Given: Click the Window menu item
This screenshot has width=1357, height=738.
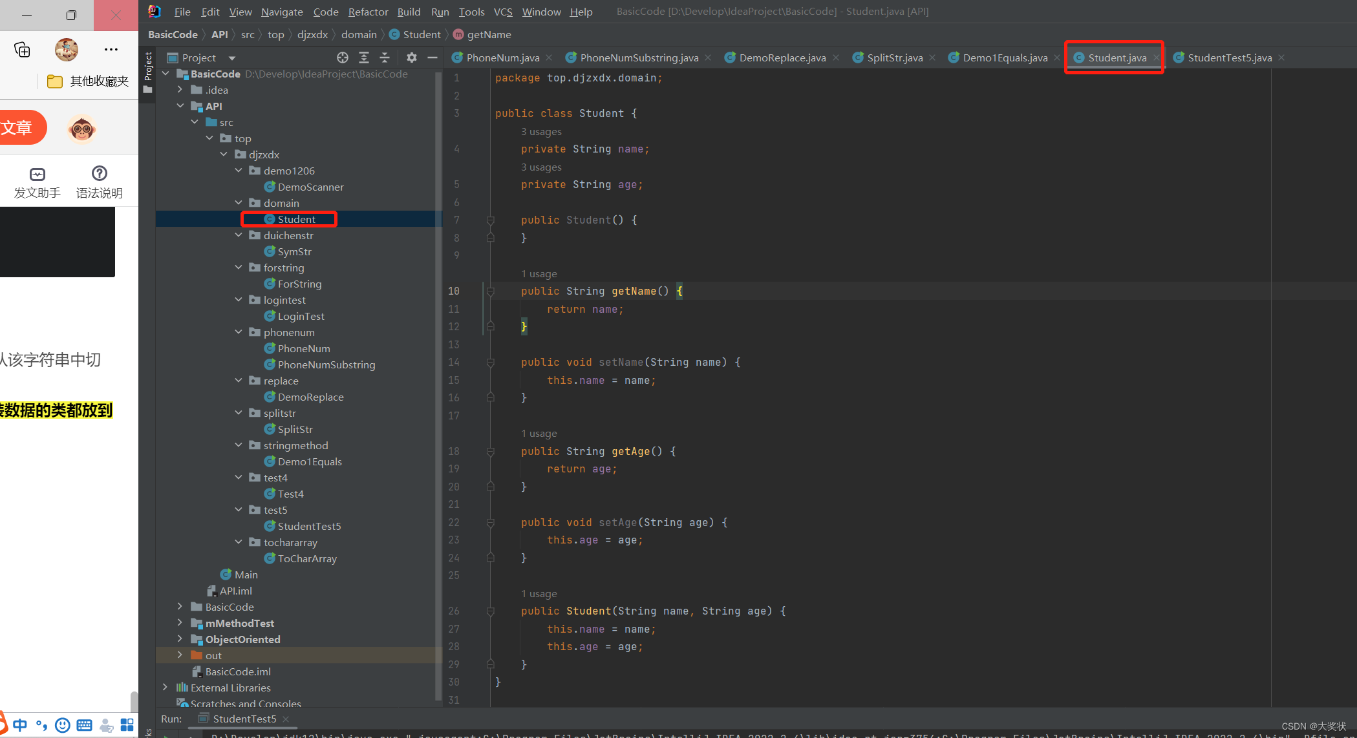Looking at the screenshot, I should pos(541,11).
